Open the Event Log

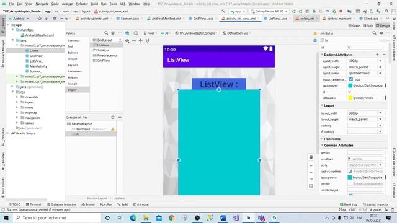tap(349, 204)
